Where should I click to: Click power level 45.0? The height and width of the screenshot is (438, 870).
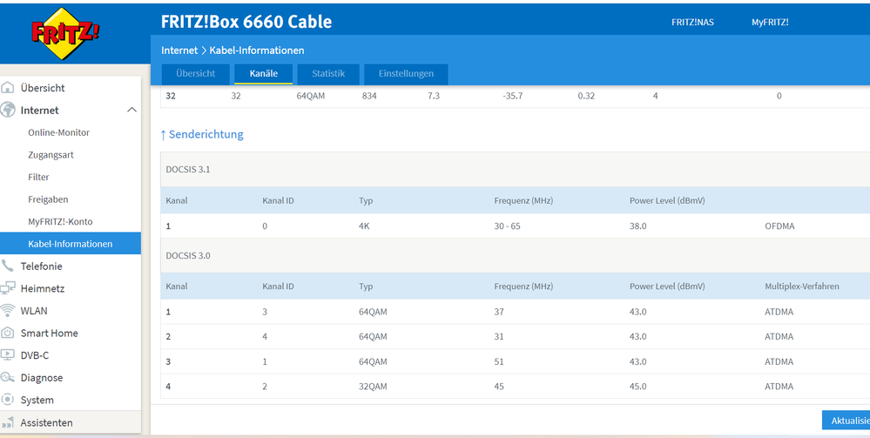tap(638, 387)
